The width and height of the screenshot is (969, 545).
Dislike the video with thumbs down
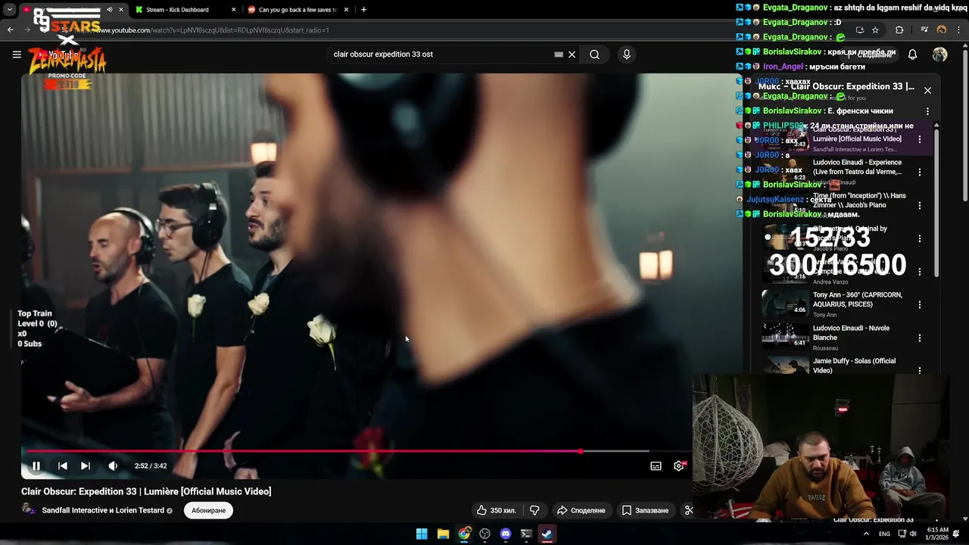click(x=534, y=510)
